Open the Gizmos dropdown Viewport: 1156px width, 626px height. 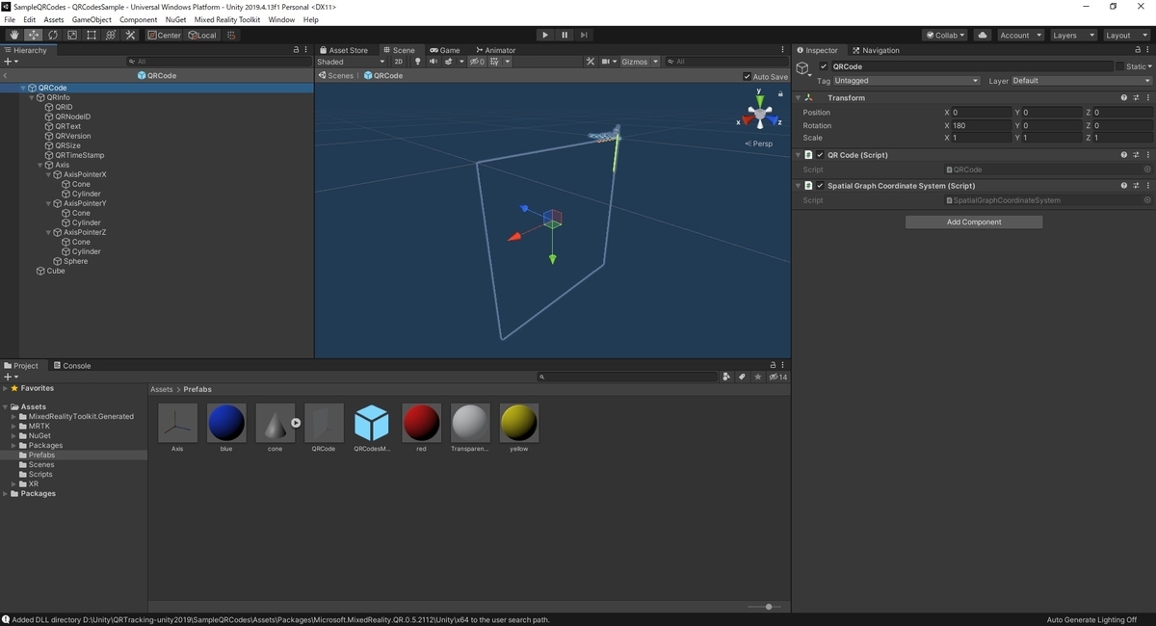tap(640, 62)
